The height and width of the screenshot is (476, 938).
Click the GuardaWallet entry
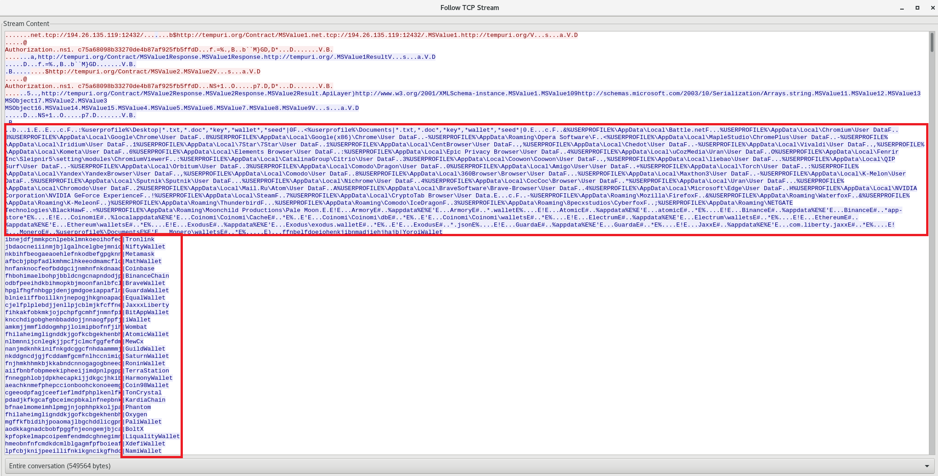(x=147, y=290)
